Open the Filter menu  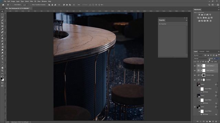coord(31,1)
